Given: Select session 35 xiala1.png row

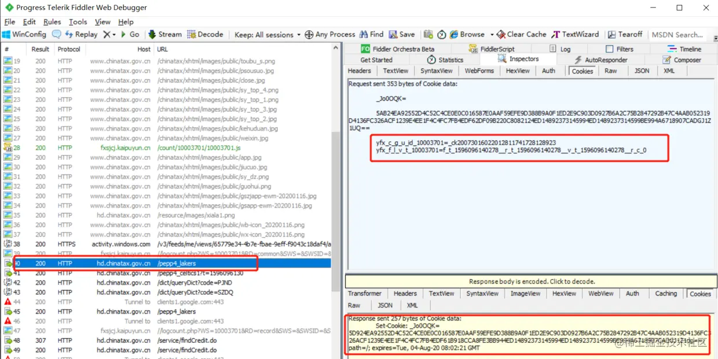Looking at the screenshot, I should [x=166, y=215].
